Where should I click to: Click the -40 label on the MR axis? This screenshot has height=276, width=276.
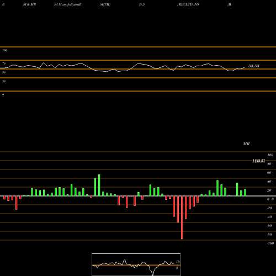[x=269, y=217]
